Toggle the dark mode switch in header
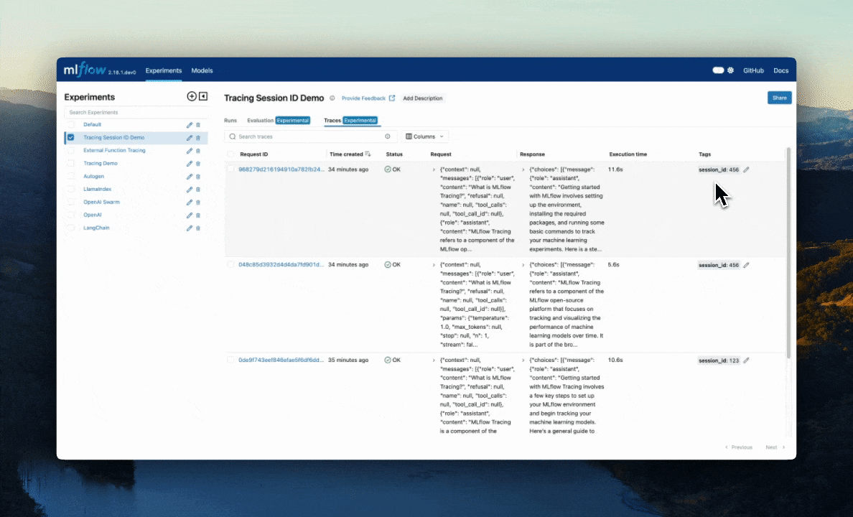The height and width of the screenshot is (517, 853). click(x=718, y=70)
